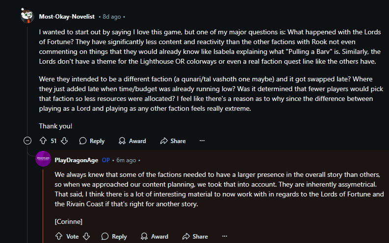Screen dimensions: 389x243
Task: Visit Most-Okay-Novelist user profile link
Action: [x=68, y=17]
